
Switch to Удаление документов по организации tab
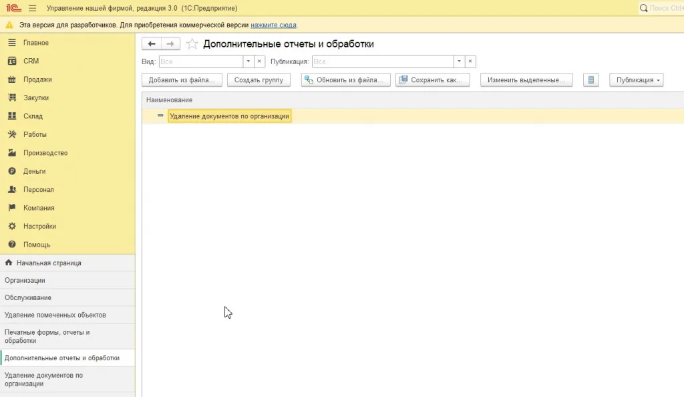[x=67, y=379]
